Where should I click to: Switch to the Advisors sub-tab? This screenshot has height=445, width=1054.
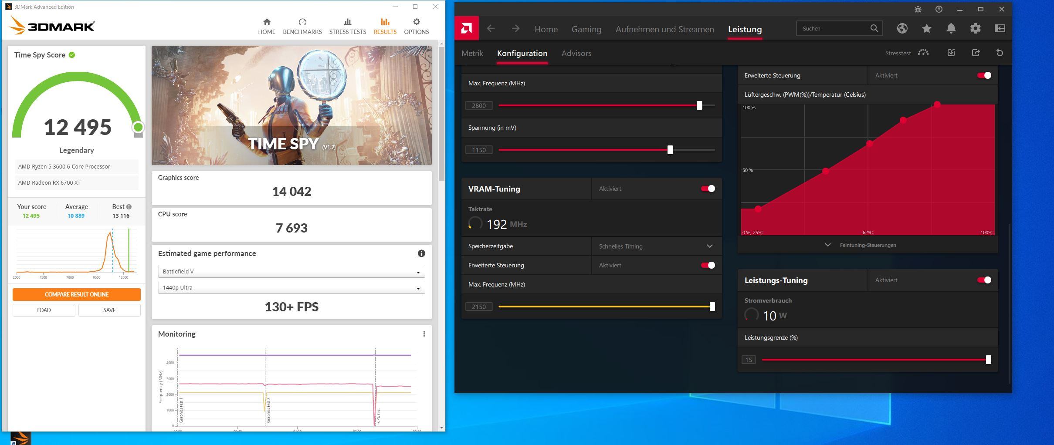[x=576, y=53]
